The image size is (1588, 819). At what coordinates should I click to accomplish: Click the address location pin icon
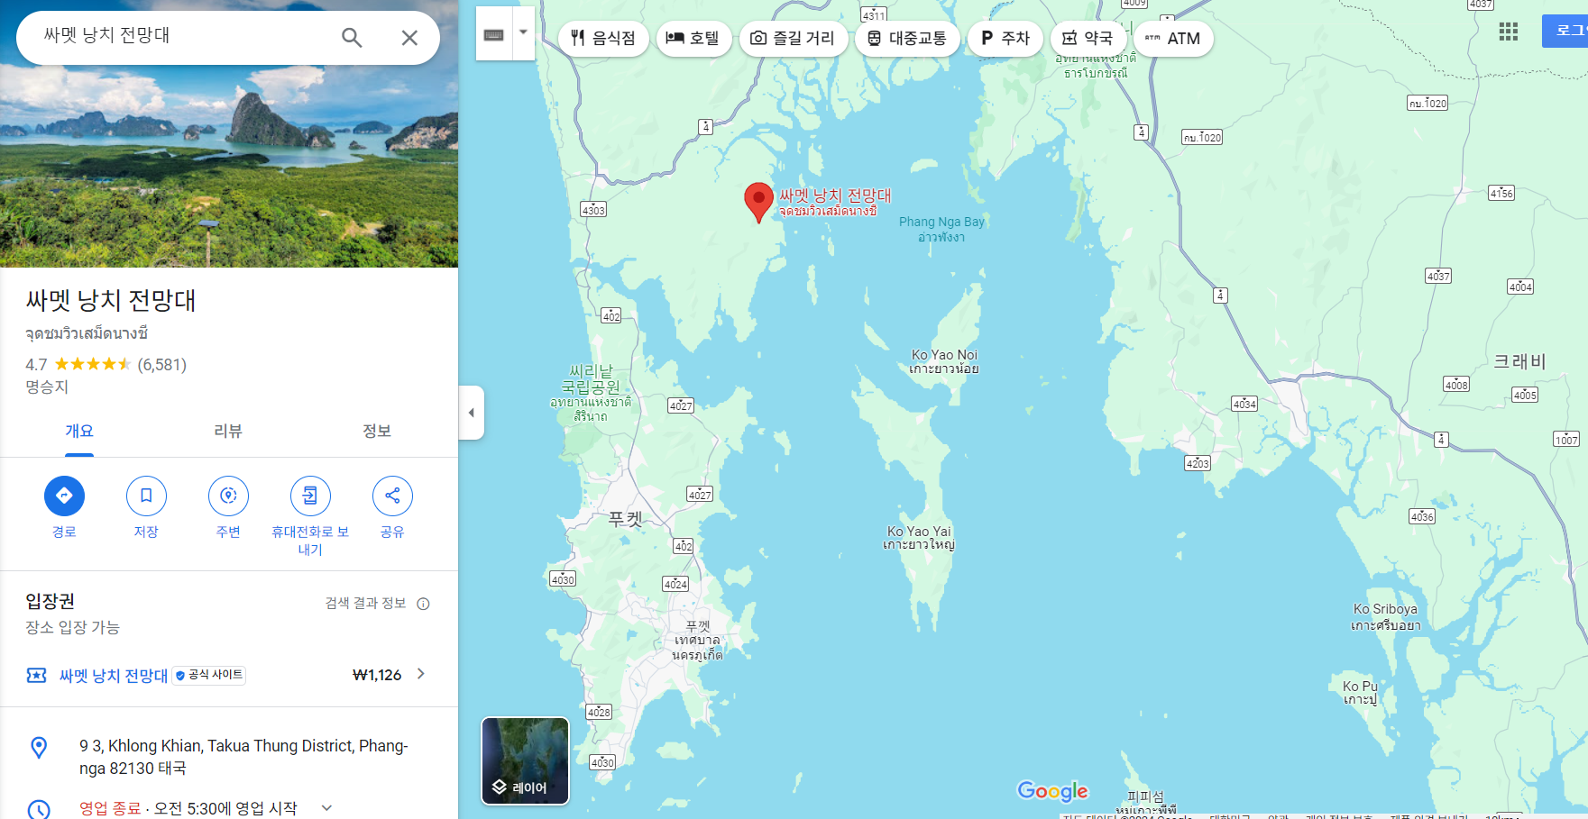(39, 747)
